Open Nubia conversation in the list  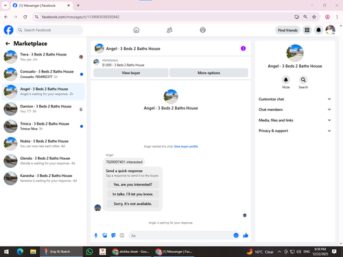pos(43,144)
